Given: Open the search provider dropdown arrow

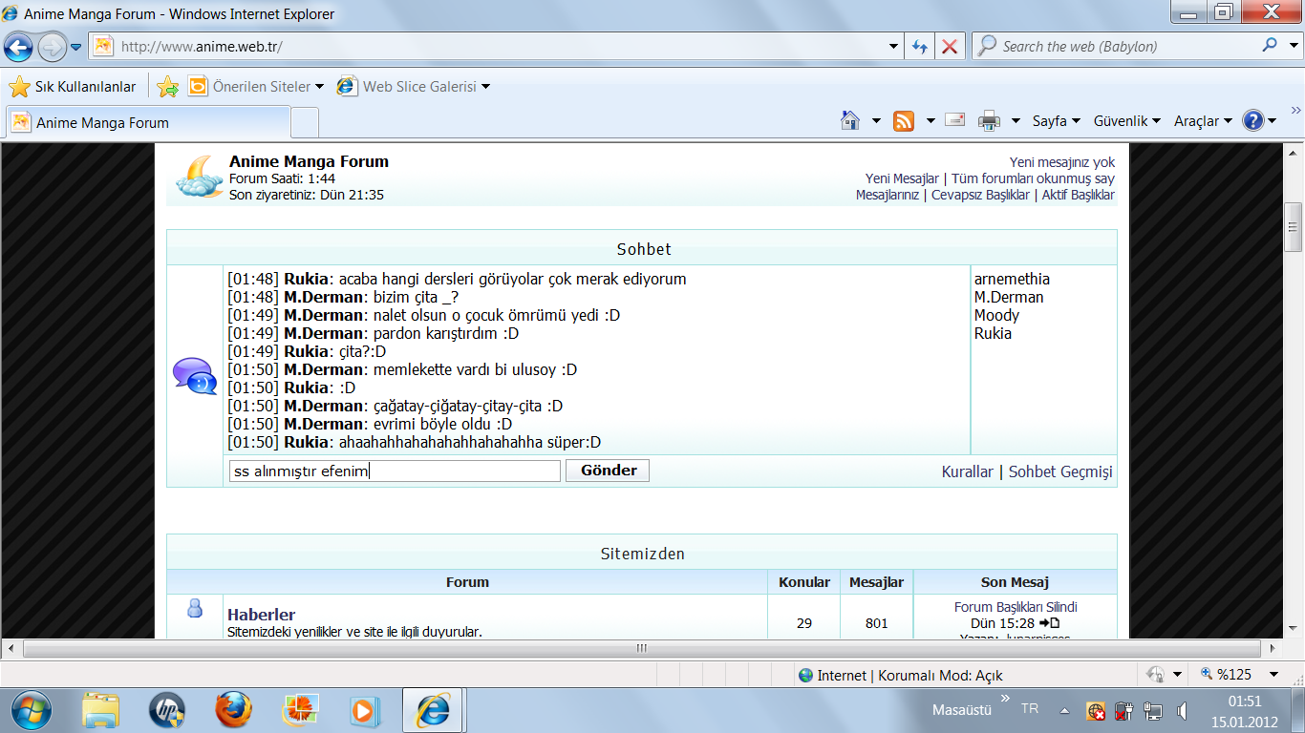Looking at the screenshot, I should point(1294,45).
